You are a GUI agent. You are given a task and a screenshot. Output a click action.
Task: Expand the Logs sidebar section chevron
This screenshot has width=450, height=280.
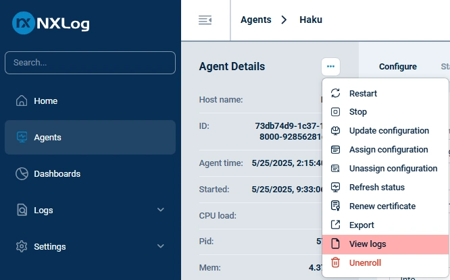point(161,210)
